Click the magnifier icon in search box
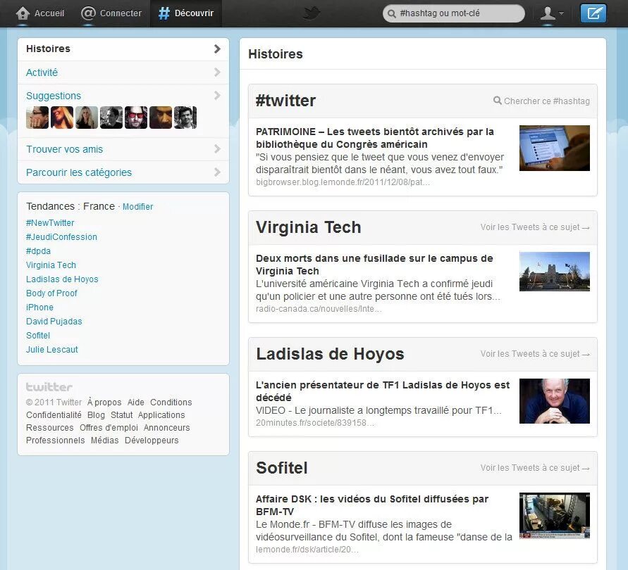This screenshot has width=628, height=570. pos(392,13)
